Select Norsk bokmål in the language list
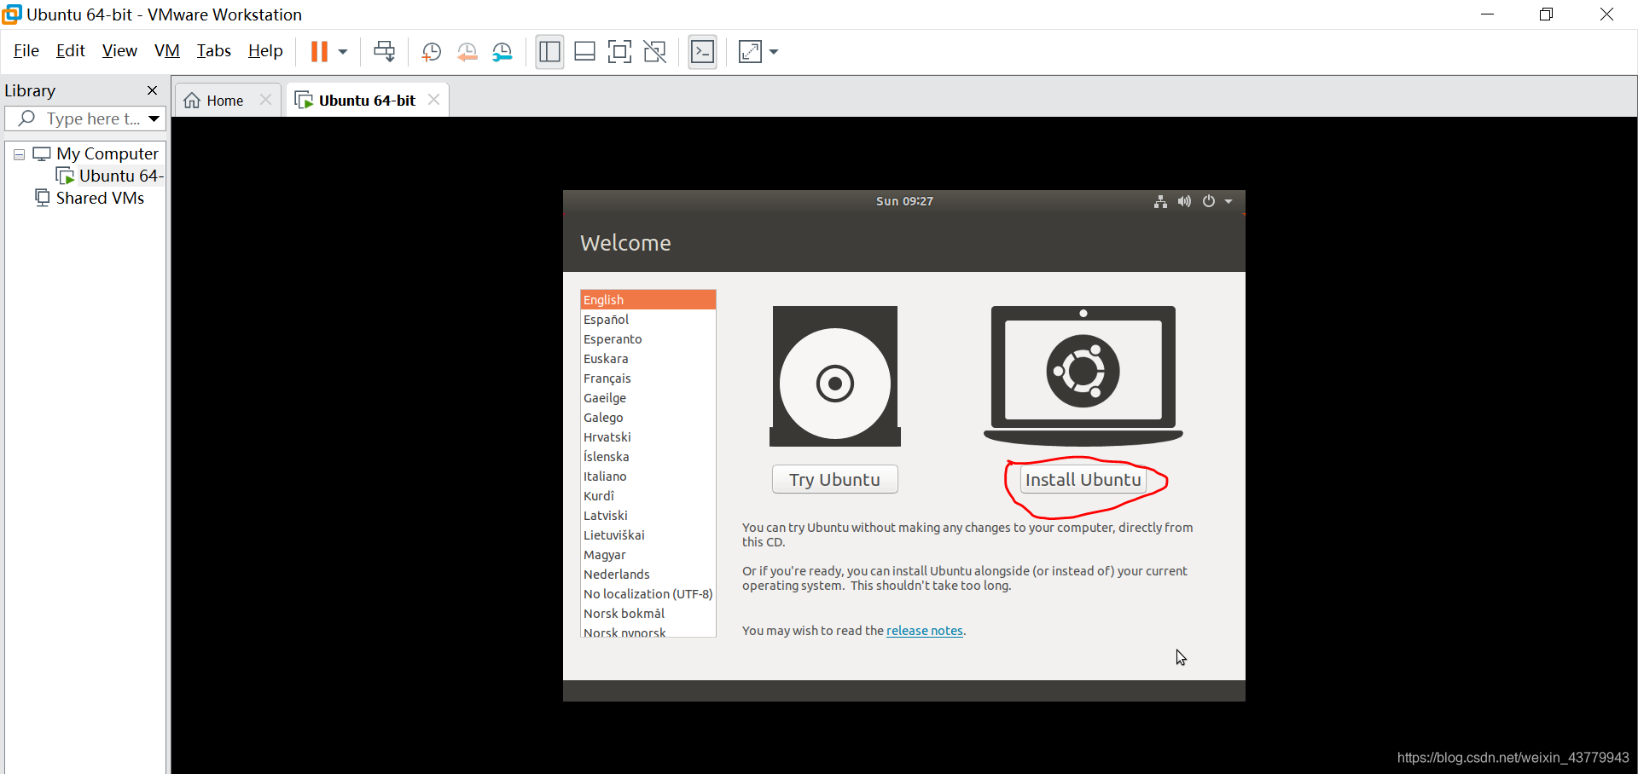The image size is (1638, 774). [648, 614]
